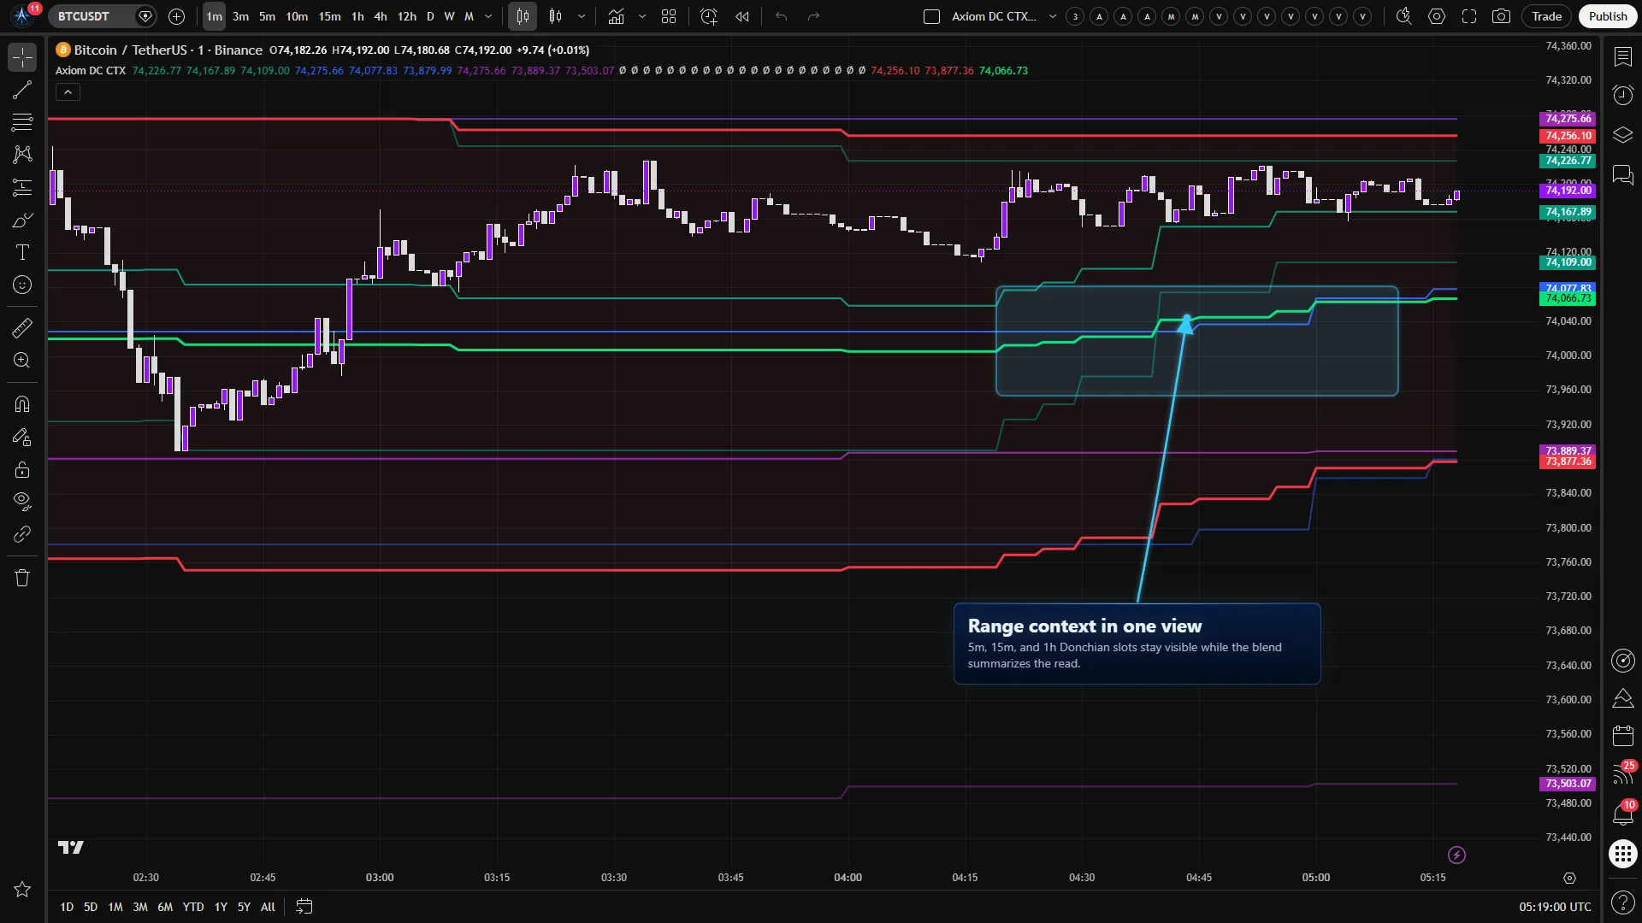Take a chart snapshot with camera icon
This screenshot has width=1642, height=923.
1501,16
